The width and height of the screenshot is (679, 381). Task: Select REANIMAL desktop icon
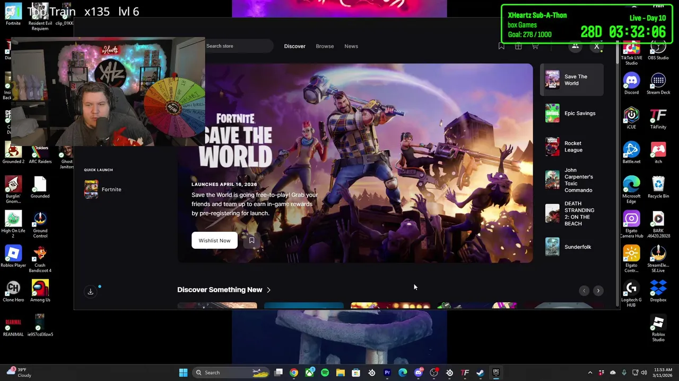click(13, 326)
